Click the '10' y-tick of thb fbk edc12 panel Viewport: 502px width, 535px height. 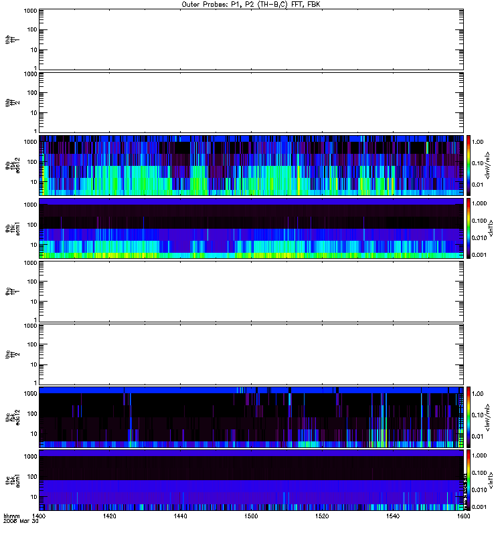34,182
